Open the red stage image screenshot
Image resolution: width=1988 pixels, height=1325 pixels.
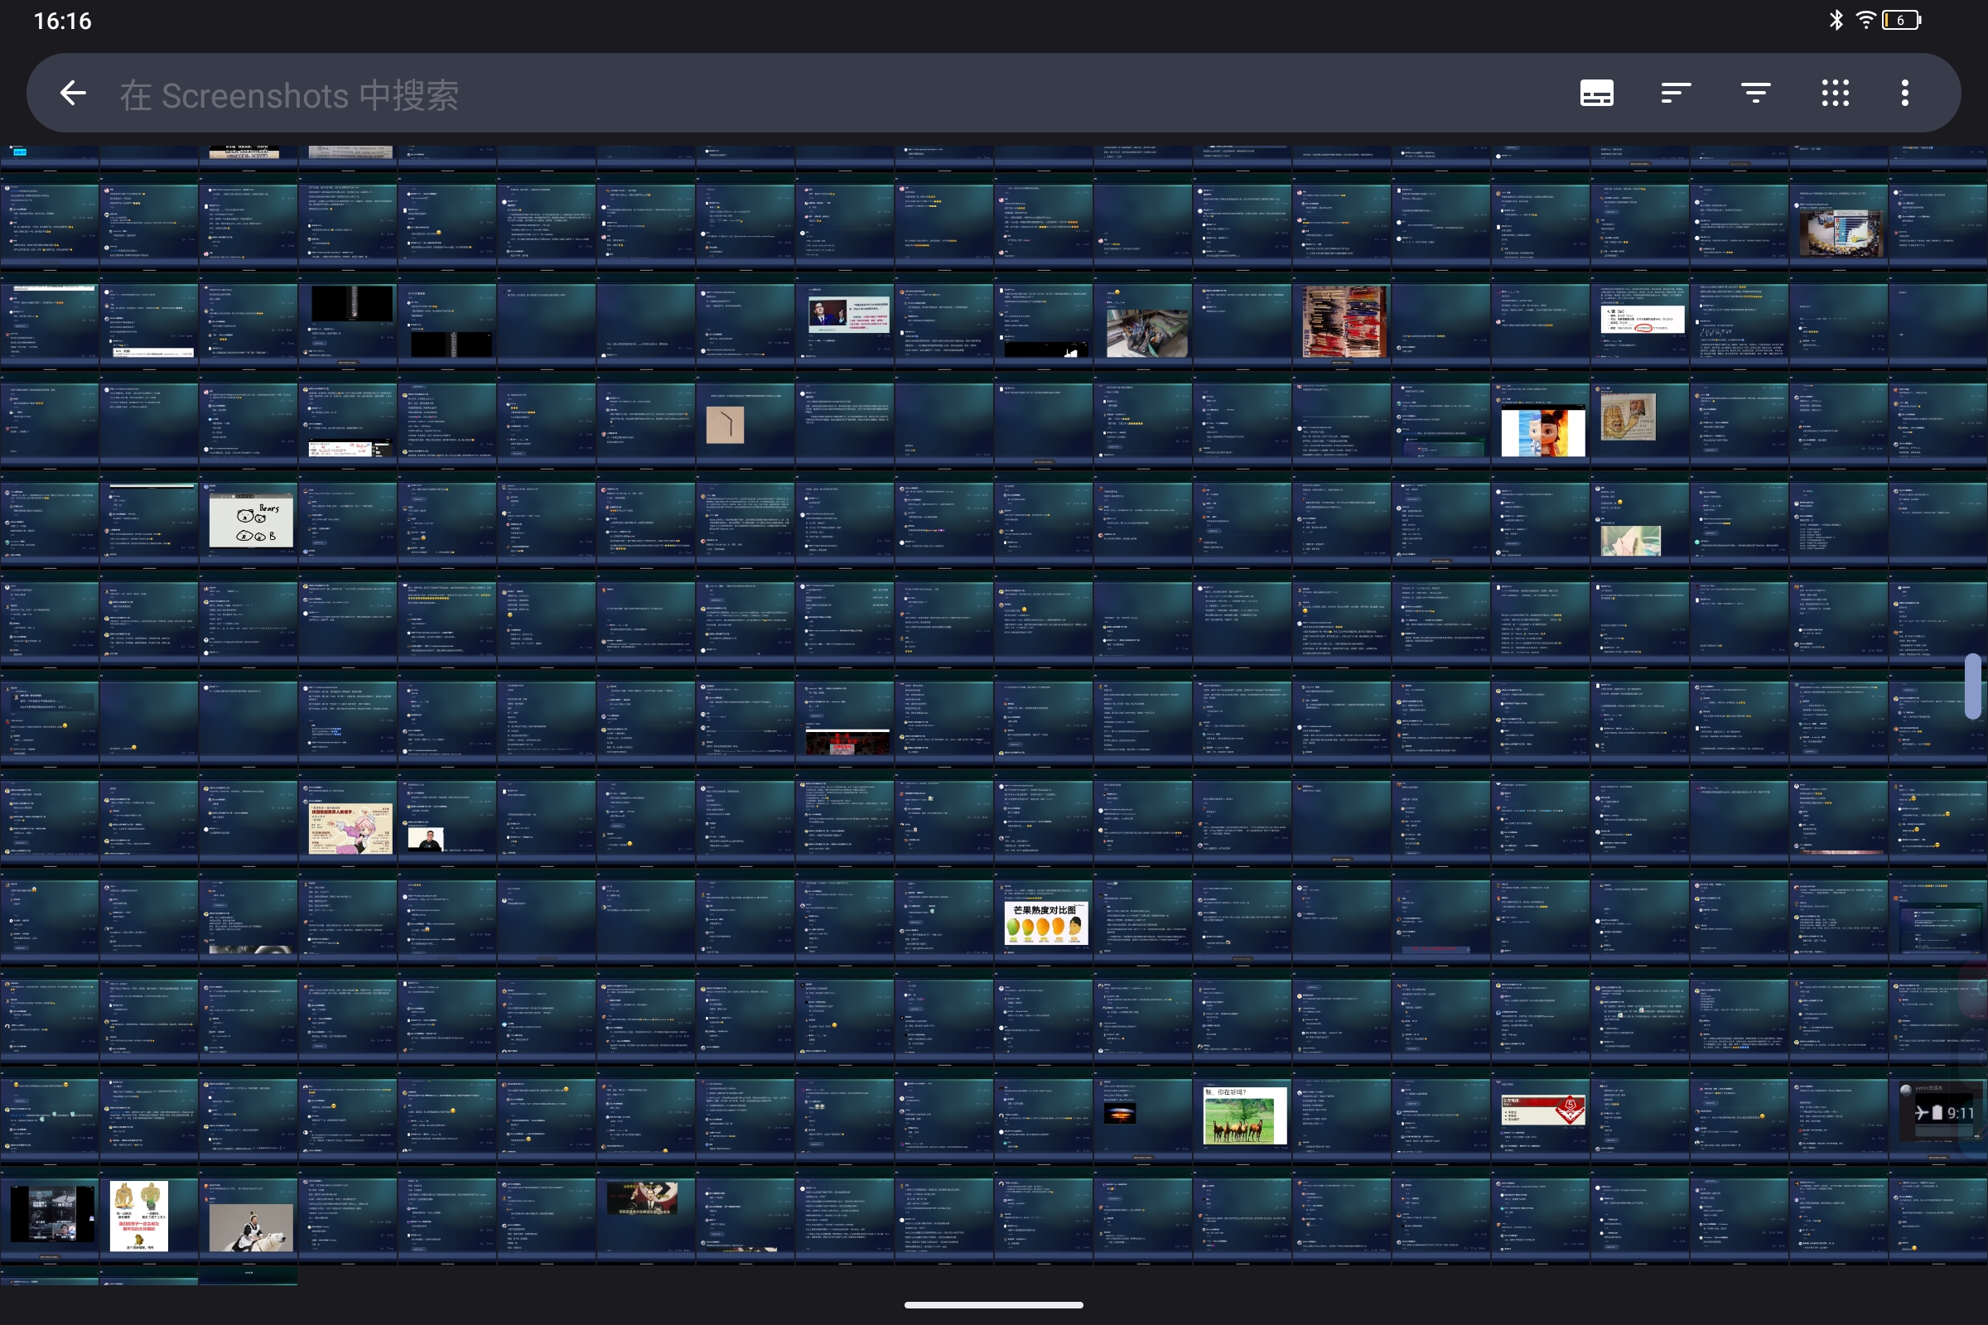click(x=845, y=718)
